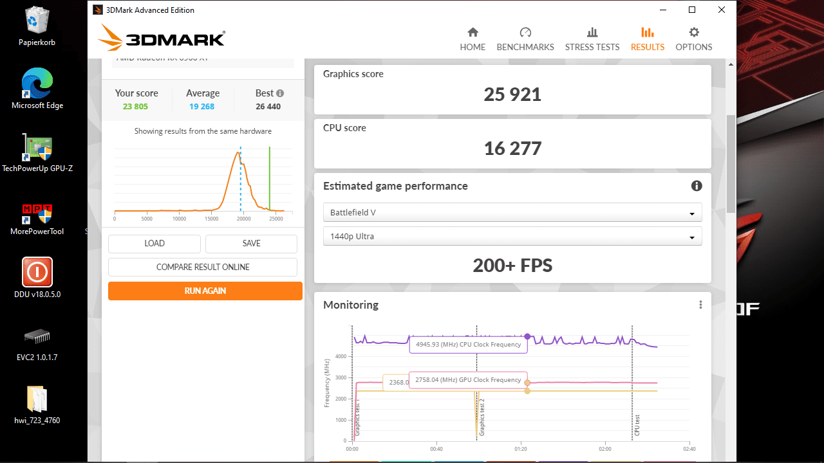The width and height of the screenshot is (824, 463).
Task: Click the orange results chart icon
Action: coord(648,32)
